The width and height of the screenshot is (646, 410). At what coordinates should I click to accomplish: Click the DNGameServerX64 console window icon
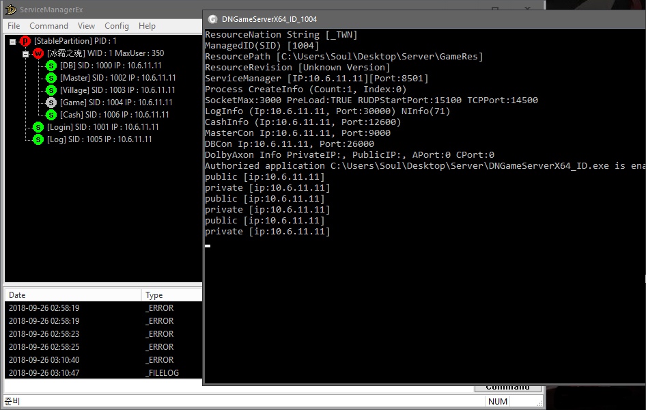pos(213,19)
